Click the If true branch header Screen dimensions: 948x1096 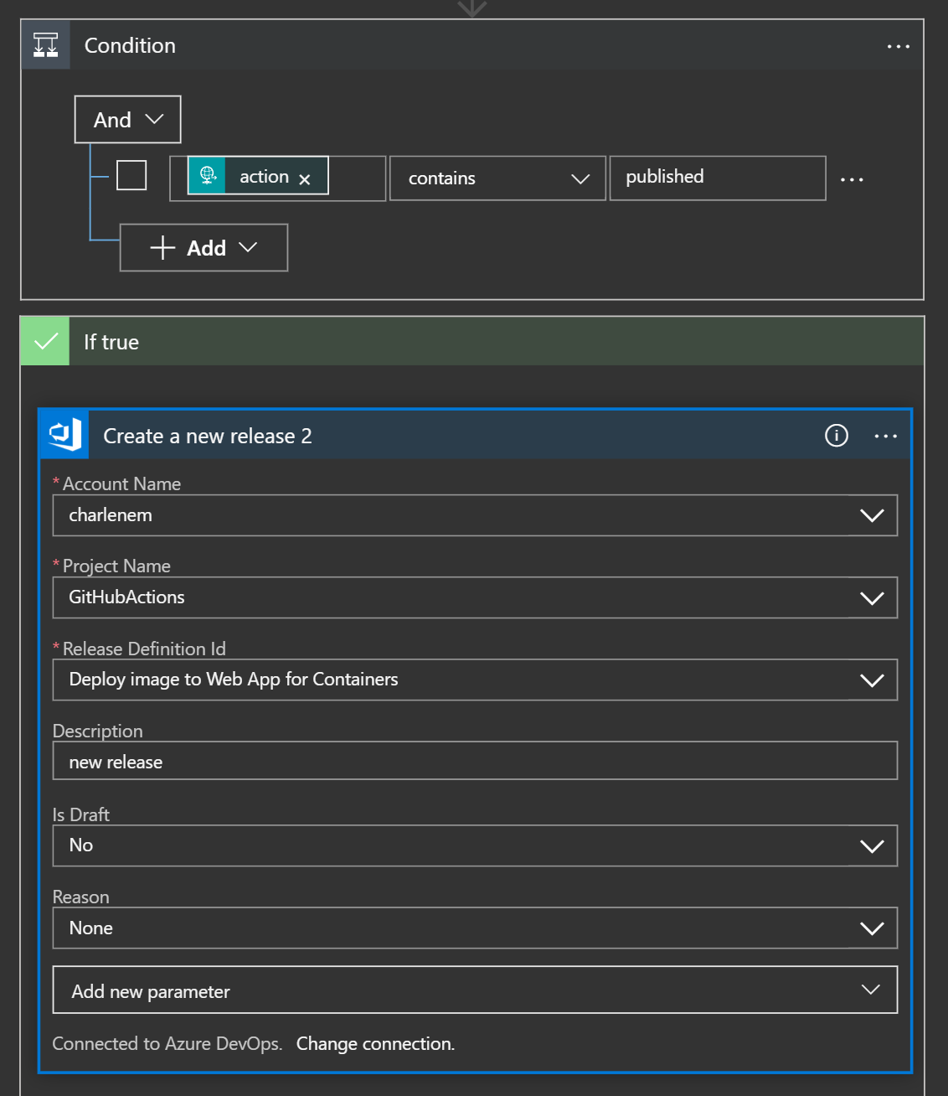[x=472, y=341]
